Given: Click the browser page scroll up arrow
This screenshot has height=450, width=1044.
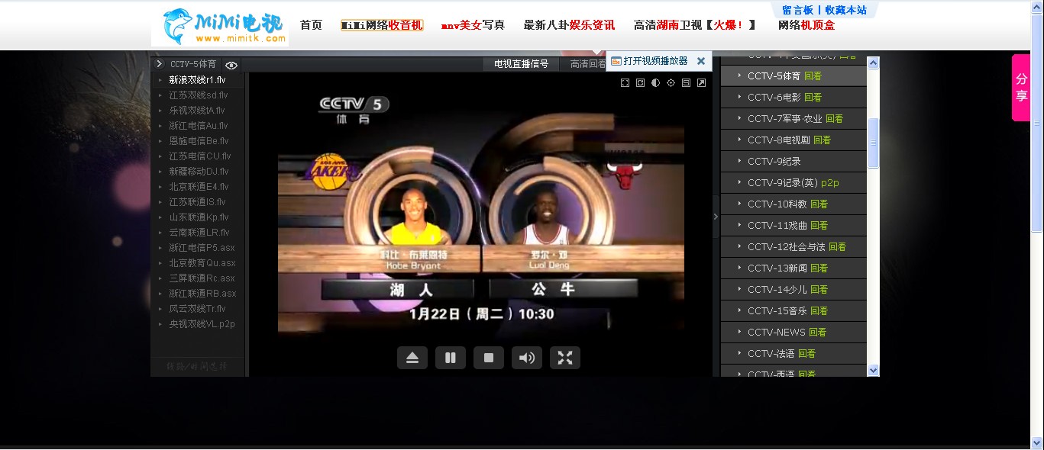Looking at the screenshot, I should [x=1037, y=6].
